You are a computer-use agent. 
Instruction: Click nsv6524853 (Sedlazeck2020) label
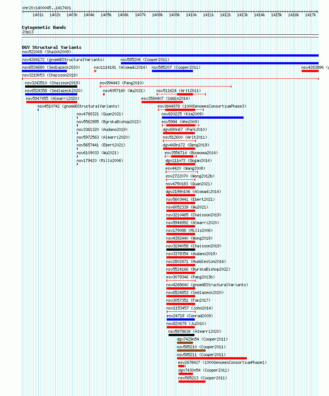click(x=195, y=293)
